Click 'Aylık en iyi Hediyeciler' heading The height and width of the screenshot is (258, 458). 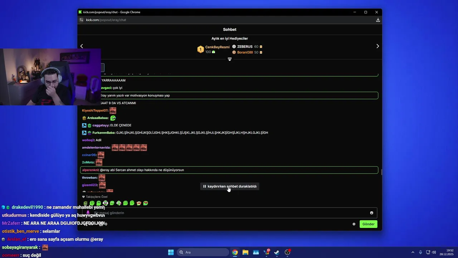[230, 38]
